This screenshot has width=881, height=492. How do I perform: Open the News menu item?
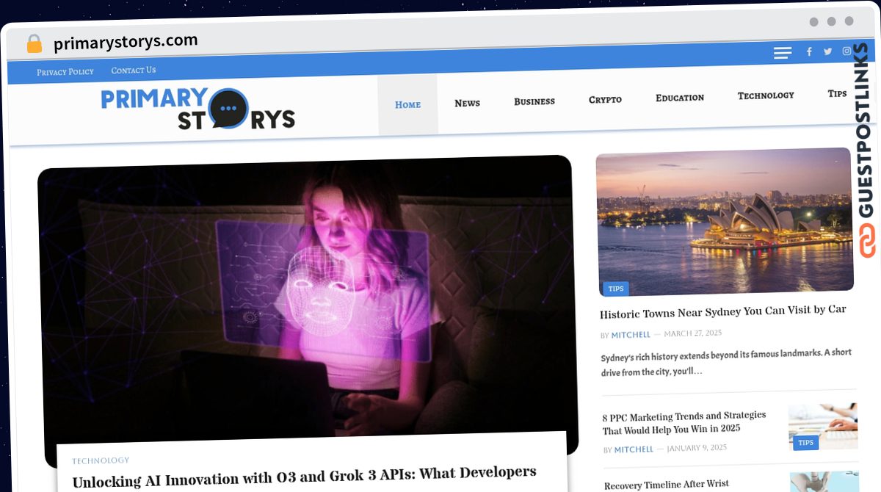click(467, 103)
